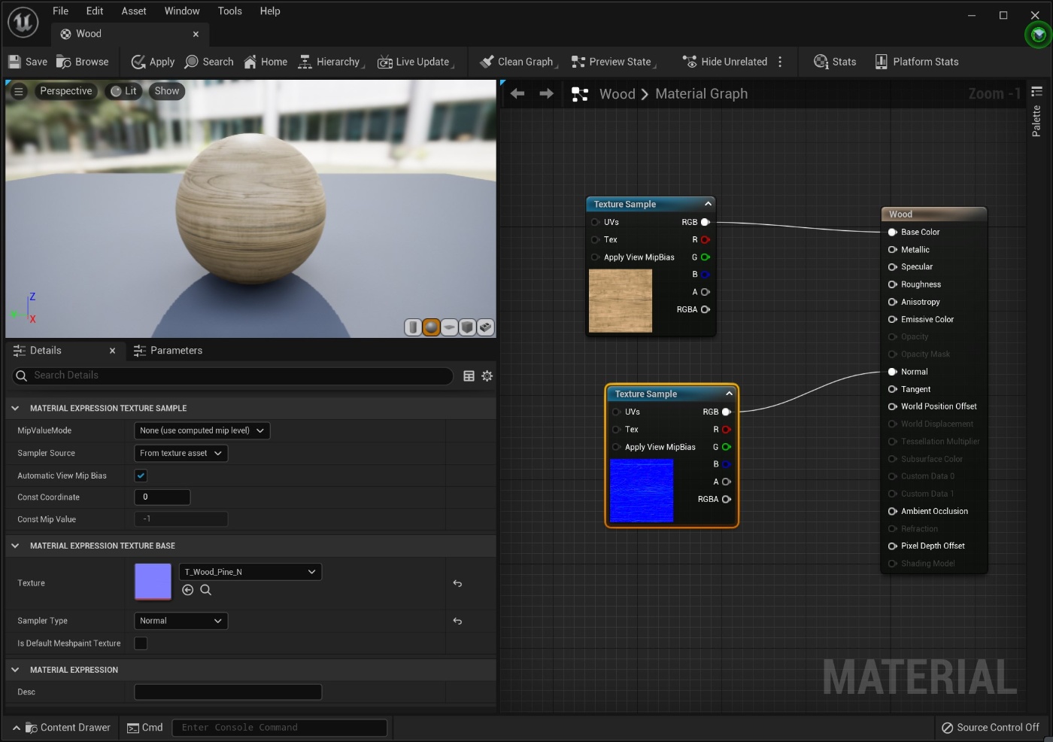This screenshot has width=1053, height=742.
Task: Enable the Is Default Meshpaint Texture checkbox
Action: pos(141,643)
